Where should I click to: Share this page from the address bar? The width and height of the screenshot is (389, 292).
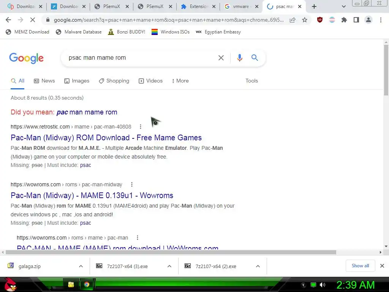pos(293,20)
